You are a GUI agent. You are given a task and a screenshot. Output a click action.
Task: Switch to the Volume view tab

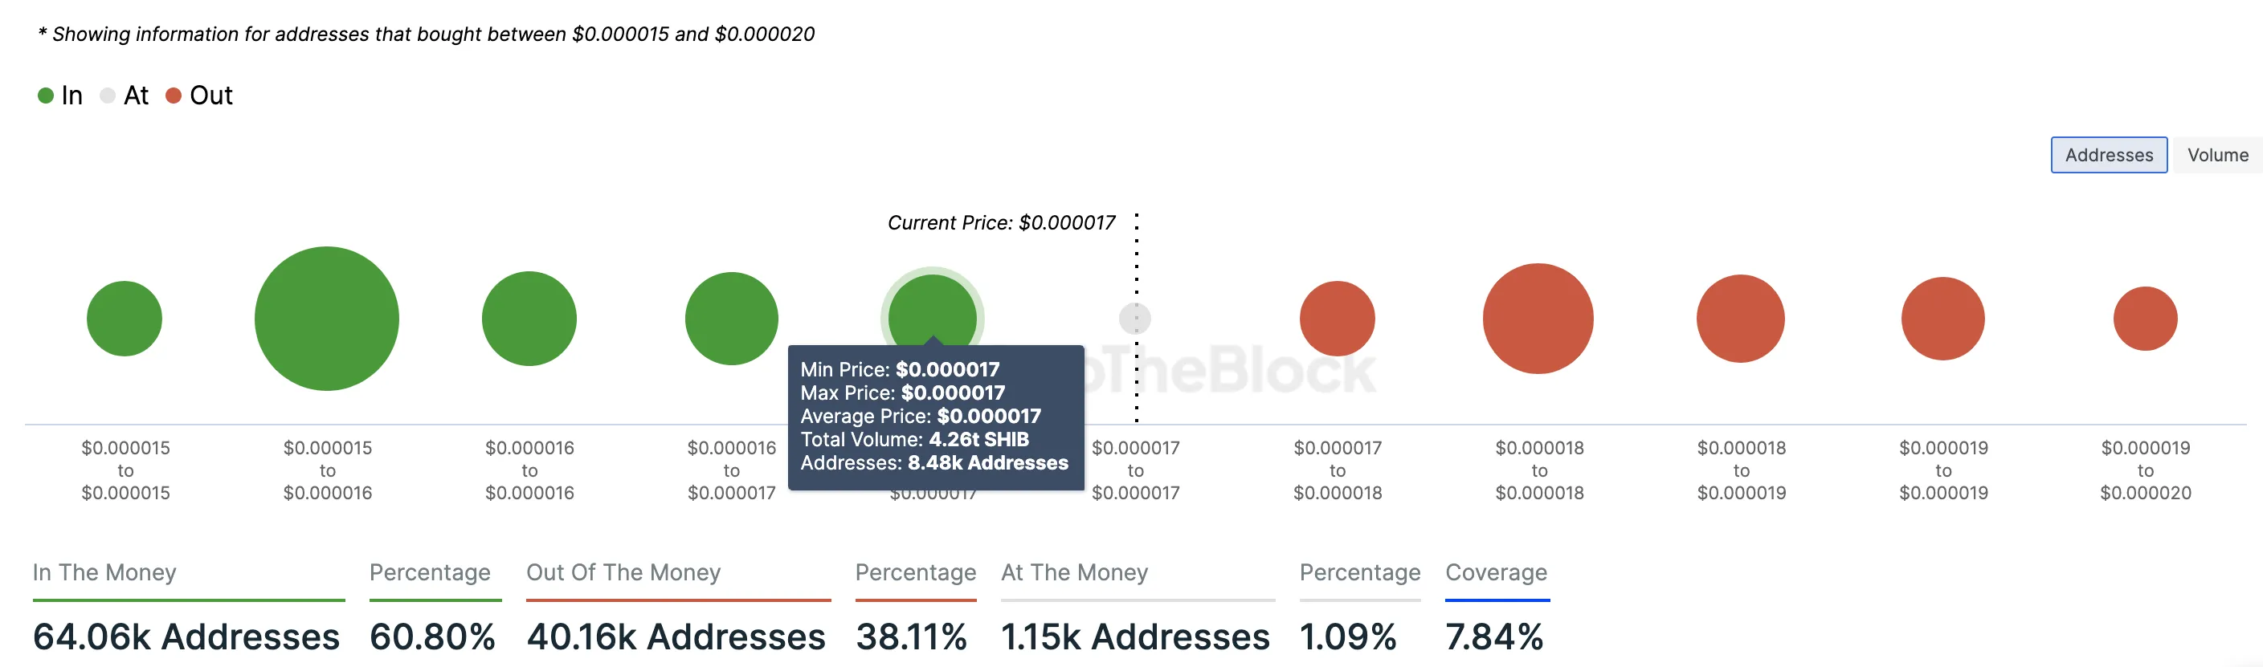2217,156
